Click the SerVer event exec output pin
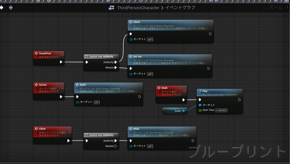The width and height of the screenshot is (290, 164). (x=61, y=97)
